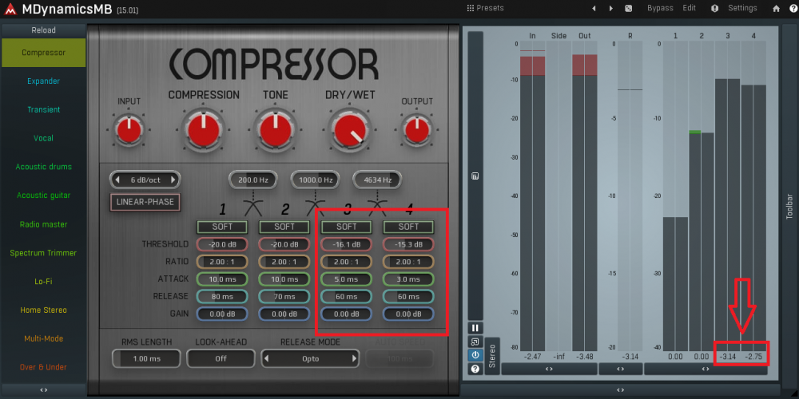This screenshot has height=399, width=799.
Task: Click Edit in the title bar
Action: coord(689,8)
